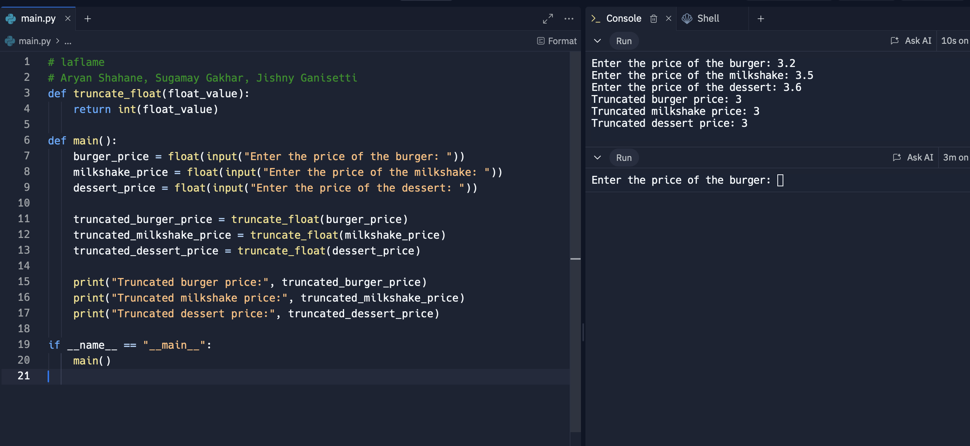Screen dimensions: 970x446
Task: Switch to the Shell tab
Action: tap(708, 18)
